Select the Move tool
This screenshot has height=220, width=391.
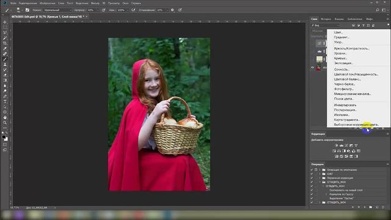tap(5, 22)
